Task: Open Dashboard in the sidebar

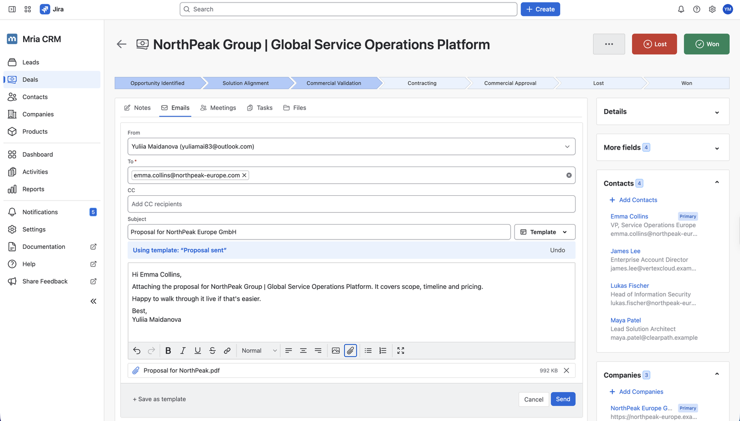Action: point(52,154)
